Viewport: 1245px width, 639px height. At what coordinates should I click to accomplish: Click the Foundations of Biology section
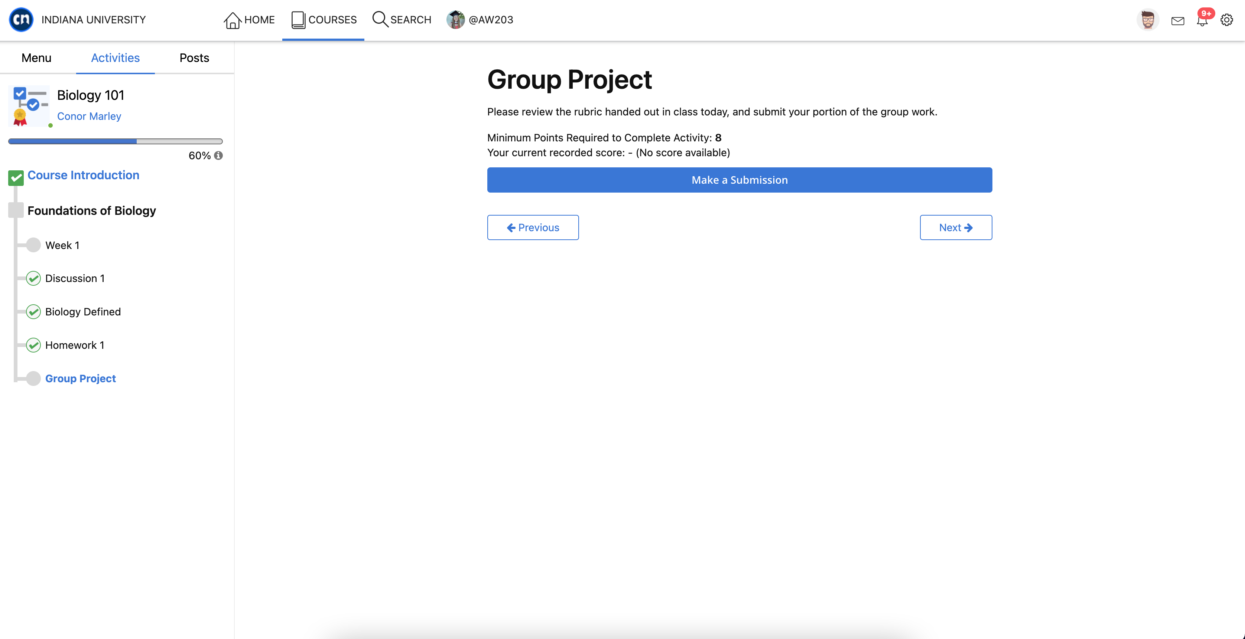pos(92,210)
